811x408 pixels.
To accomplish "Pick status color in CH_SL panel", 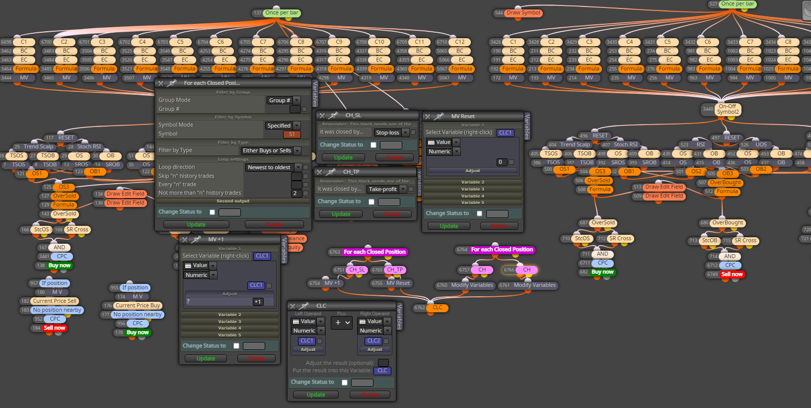I will tap(391, 145).
